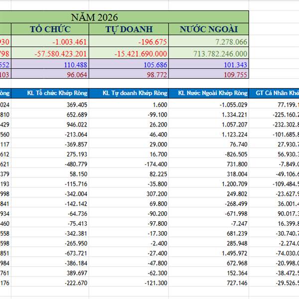Select cell with value 713.782.246.000
Viewport: 299px width, 299px height.
[209, 53]
